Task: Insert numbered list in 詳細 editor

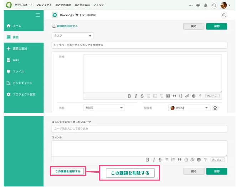Action: tap(155, 96)
